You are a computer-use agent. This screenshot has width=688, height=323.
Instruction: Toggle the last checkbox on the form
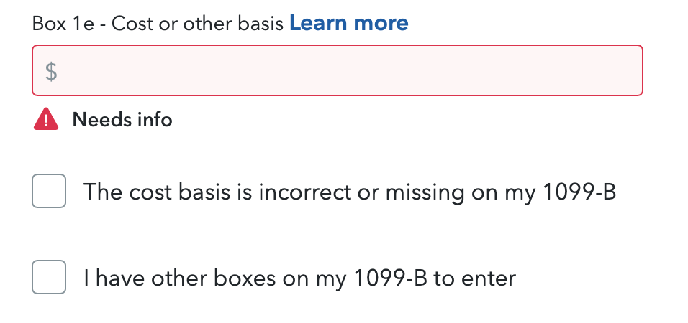coord(49,277)
